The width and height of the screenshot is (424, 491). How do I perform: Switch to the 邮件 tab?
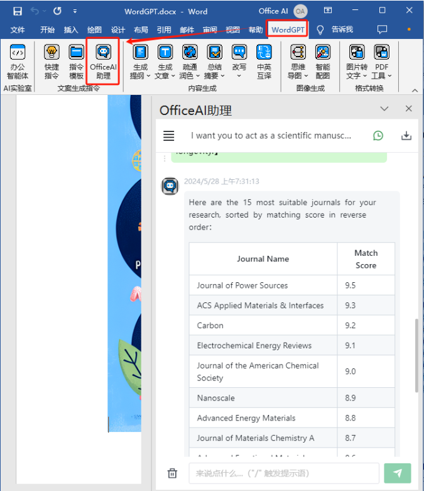coord(187,30)
